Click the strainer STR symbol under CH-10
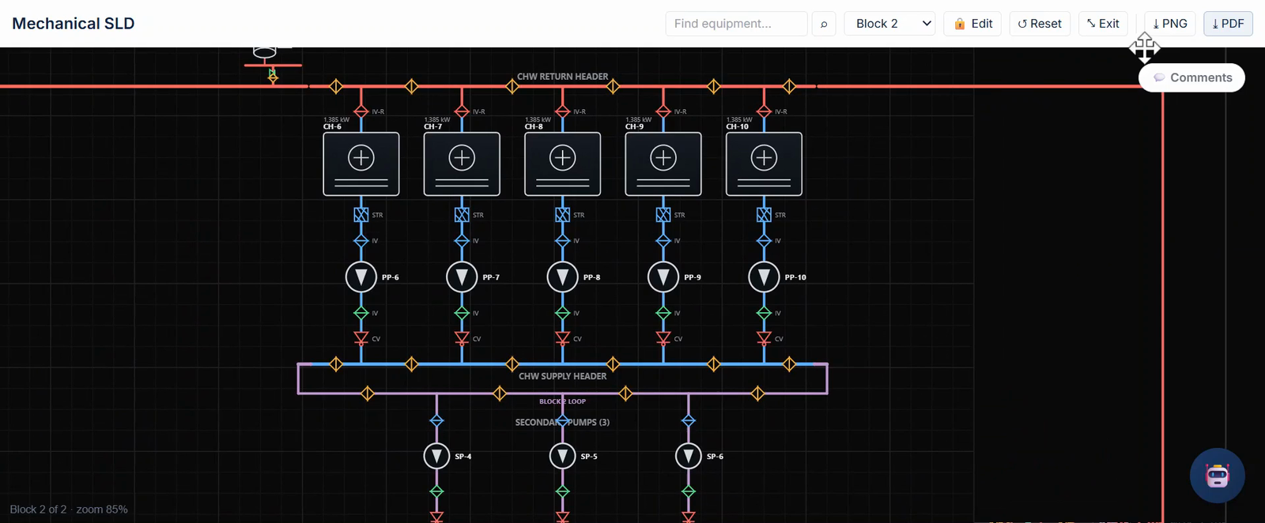The image size is (1265, 523). (764, 215)
